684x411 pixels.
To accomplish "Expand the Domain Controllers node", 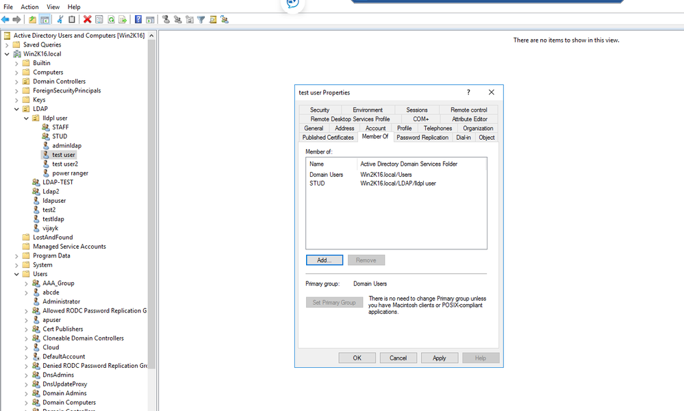I will (x=17, y=82).
